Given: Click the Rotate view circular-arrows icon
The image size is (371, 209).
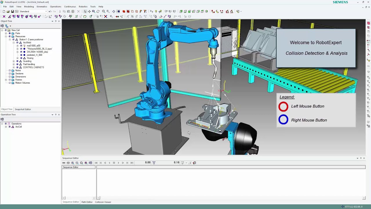Looking at the screenshot, I should point(98,11).
